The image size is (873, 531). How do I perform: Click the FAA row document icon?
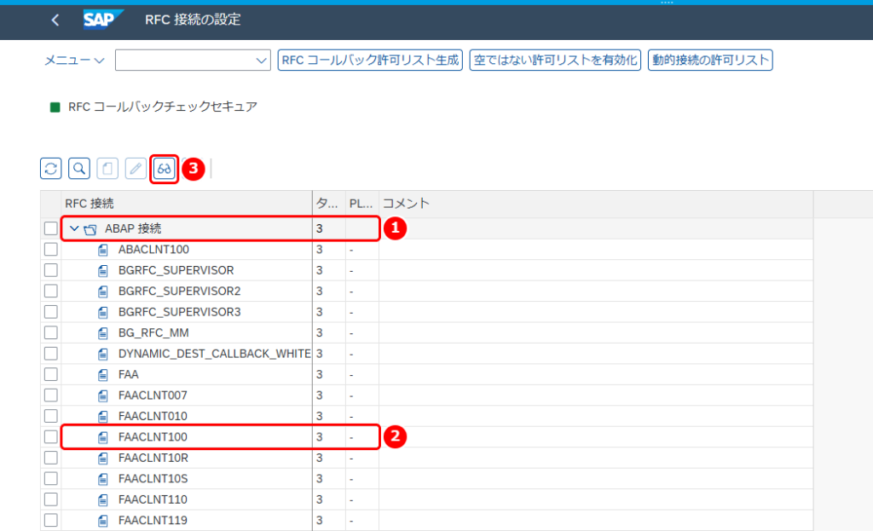pyautogui.click(x=103, y=374)
